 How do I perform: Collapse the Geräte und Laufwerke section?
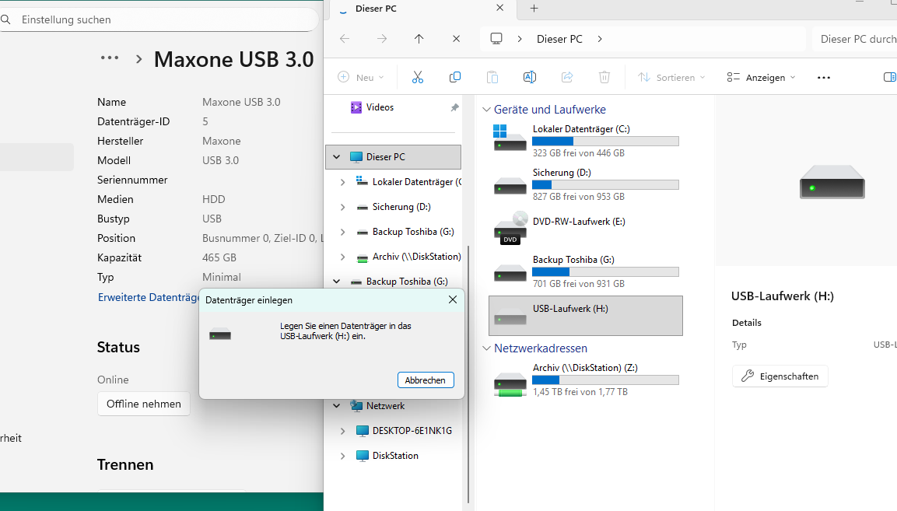[x=486, y=109]
